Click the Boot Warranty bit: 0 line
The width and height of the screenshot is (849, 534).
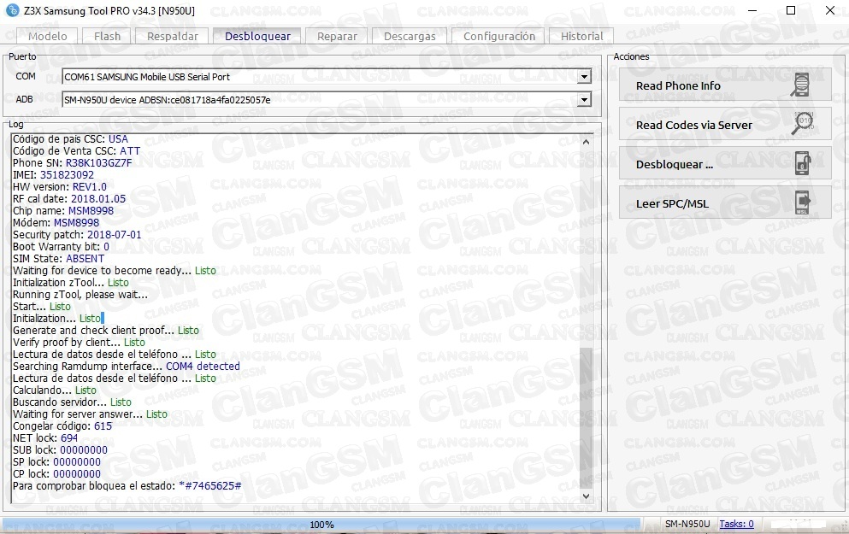61,247
